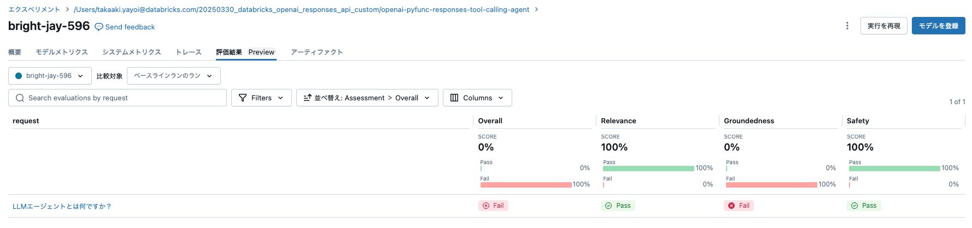Click the 実行を再現 button
This screenshot has width=972, height=228.
883,26
